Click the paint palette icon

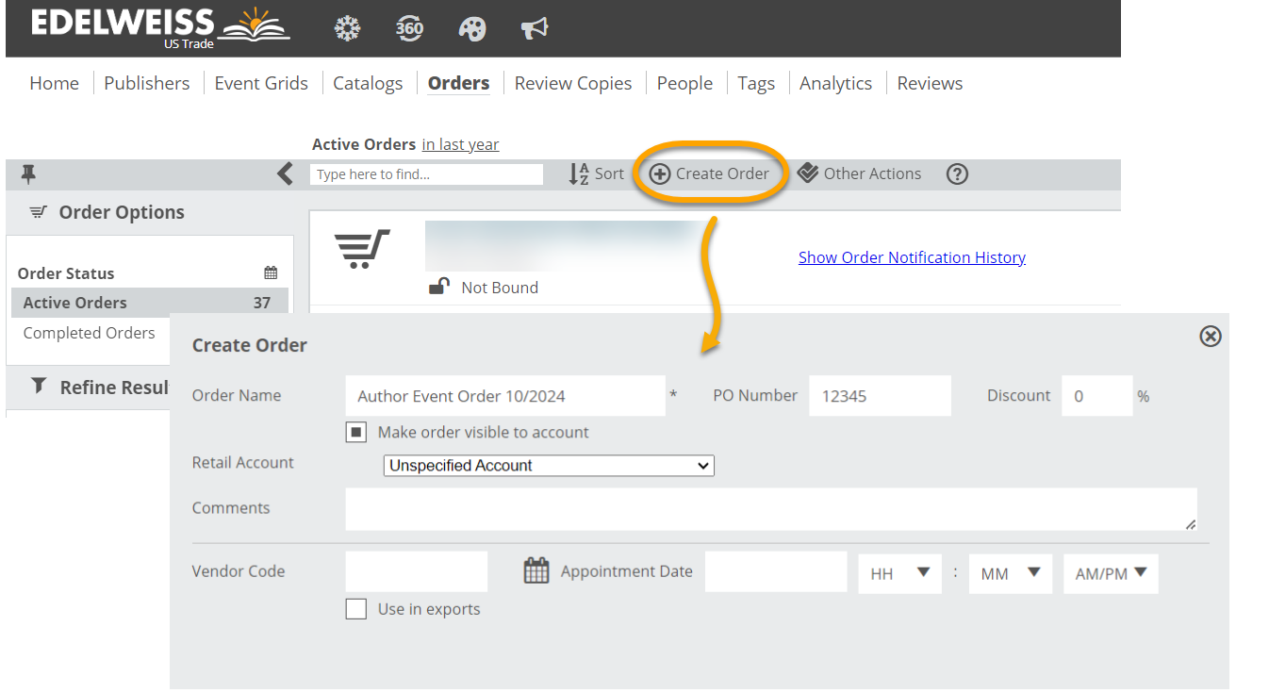[x=472, y=29]
